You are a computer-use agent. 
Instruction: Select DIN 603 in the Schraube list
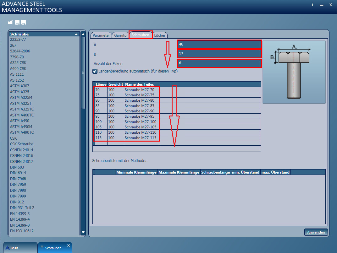17,167
